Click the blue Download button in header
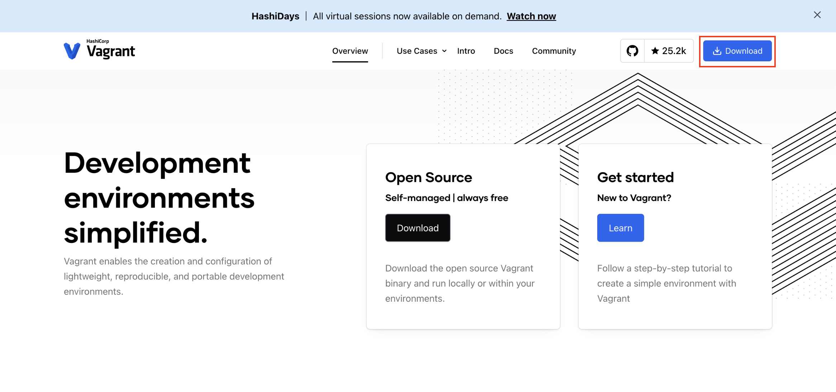Image resolution: width=836 pixels, height=392 pixels. [x=737, y=51]
